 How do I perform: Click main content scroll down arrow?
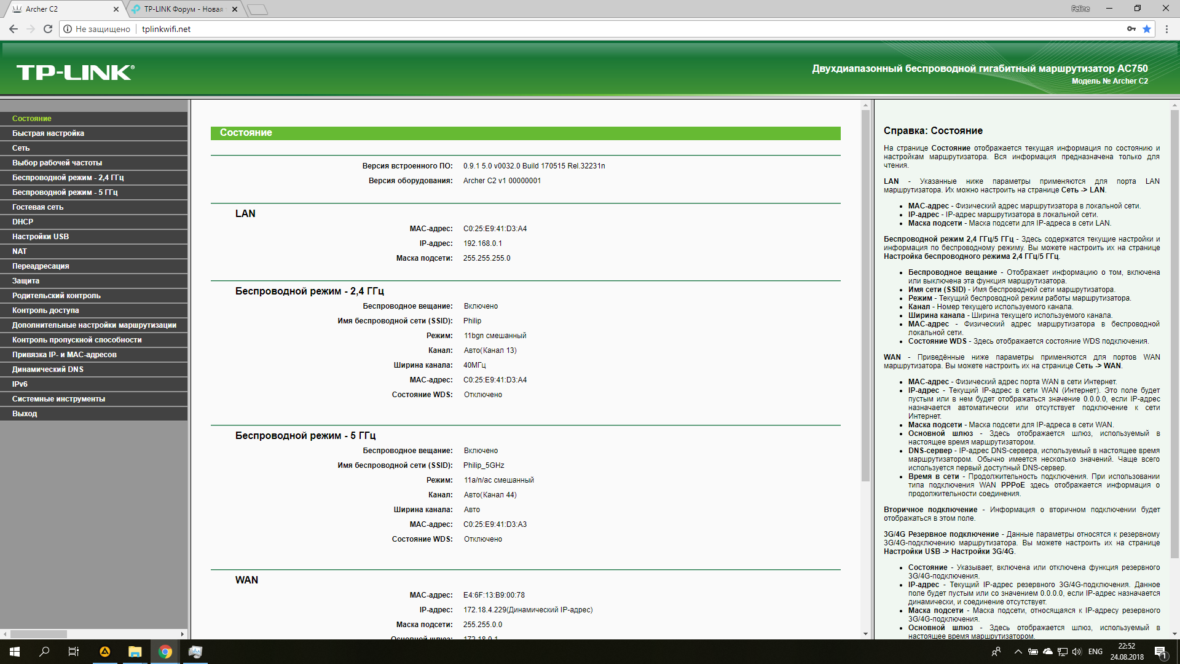point(865,634)
